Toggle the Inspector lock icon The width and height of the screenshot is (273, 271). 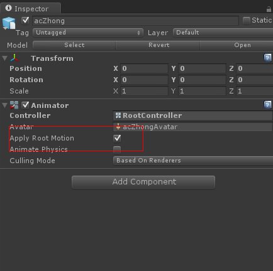point(269,9)
